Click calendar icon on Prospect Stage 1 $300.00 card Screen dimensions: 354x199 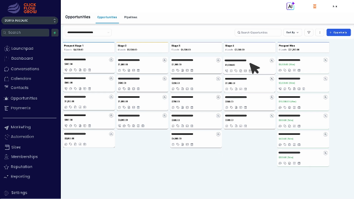coord(90,70)
